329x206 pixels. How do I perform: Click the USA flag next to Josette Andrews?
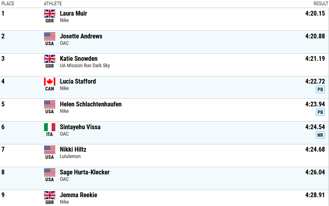pyautogui.click(x=50, y=36)
